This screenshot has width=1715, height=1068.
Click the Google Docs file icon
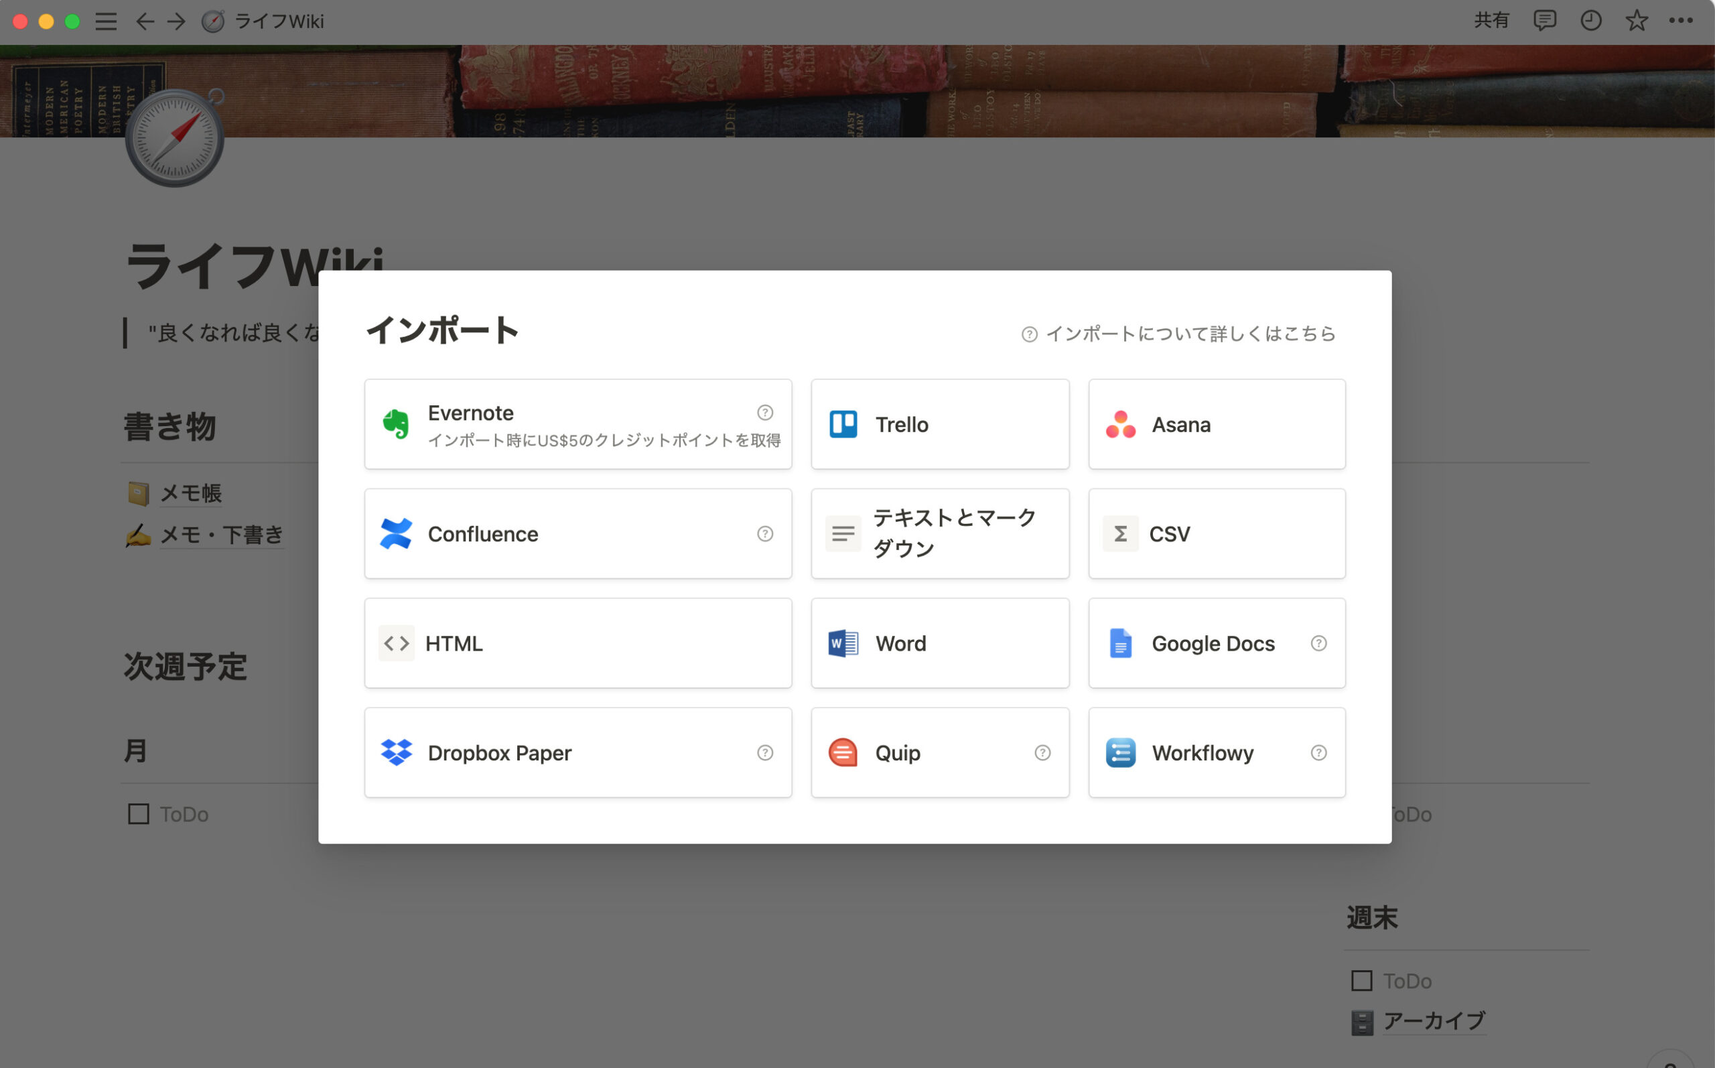coord(1121,643)
